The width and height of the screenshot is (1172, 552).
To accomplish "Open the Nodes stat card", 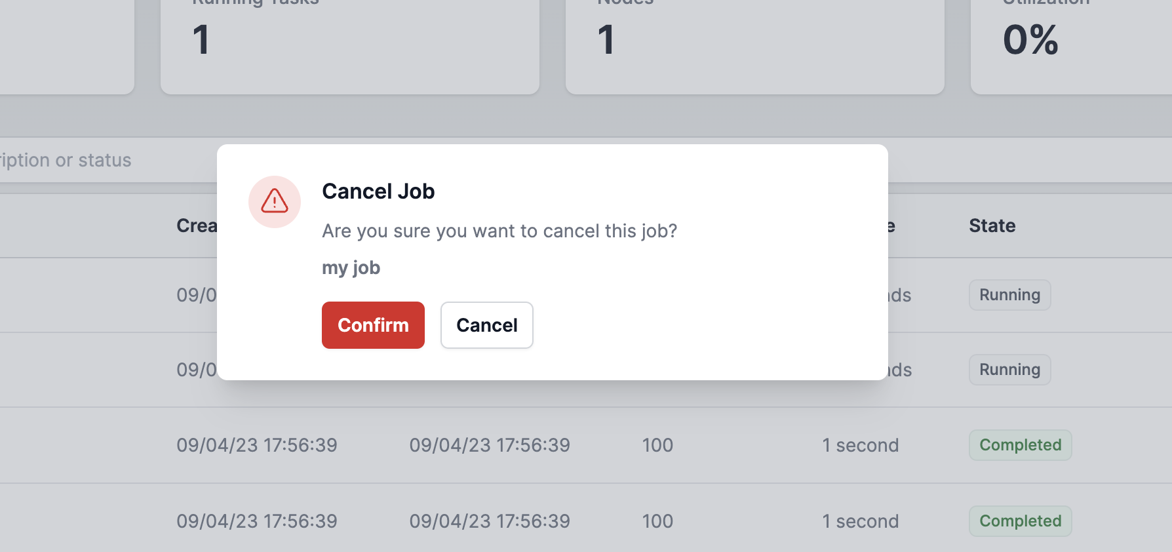I will [755, 46].
